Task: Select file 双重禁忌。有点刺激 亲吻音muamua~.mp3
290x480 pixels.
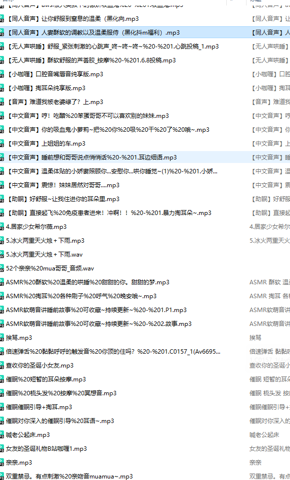Action: (x=69, y=477)
